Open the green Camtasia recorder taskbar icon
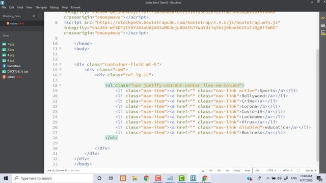The image size is (326, 183). coord(181,178)
